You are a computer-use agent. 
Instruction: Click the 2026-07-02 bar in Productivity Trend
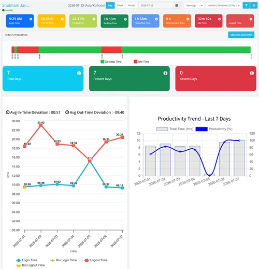(165, 160)
